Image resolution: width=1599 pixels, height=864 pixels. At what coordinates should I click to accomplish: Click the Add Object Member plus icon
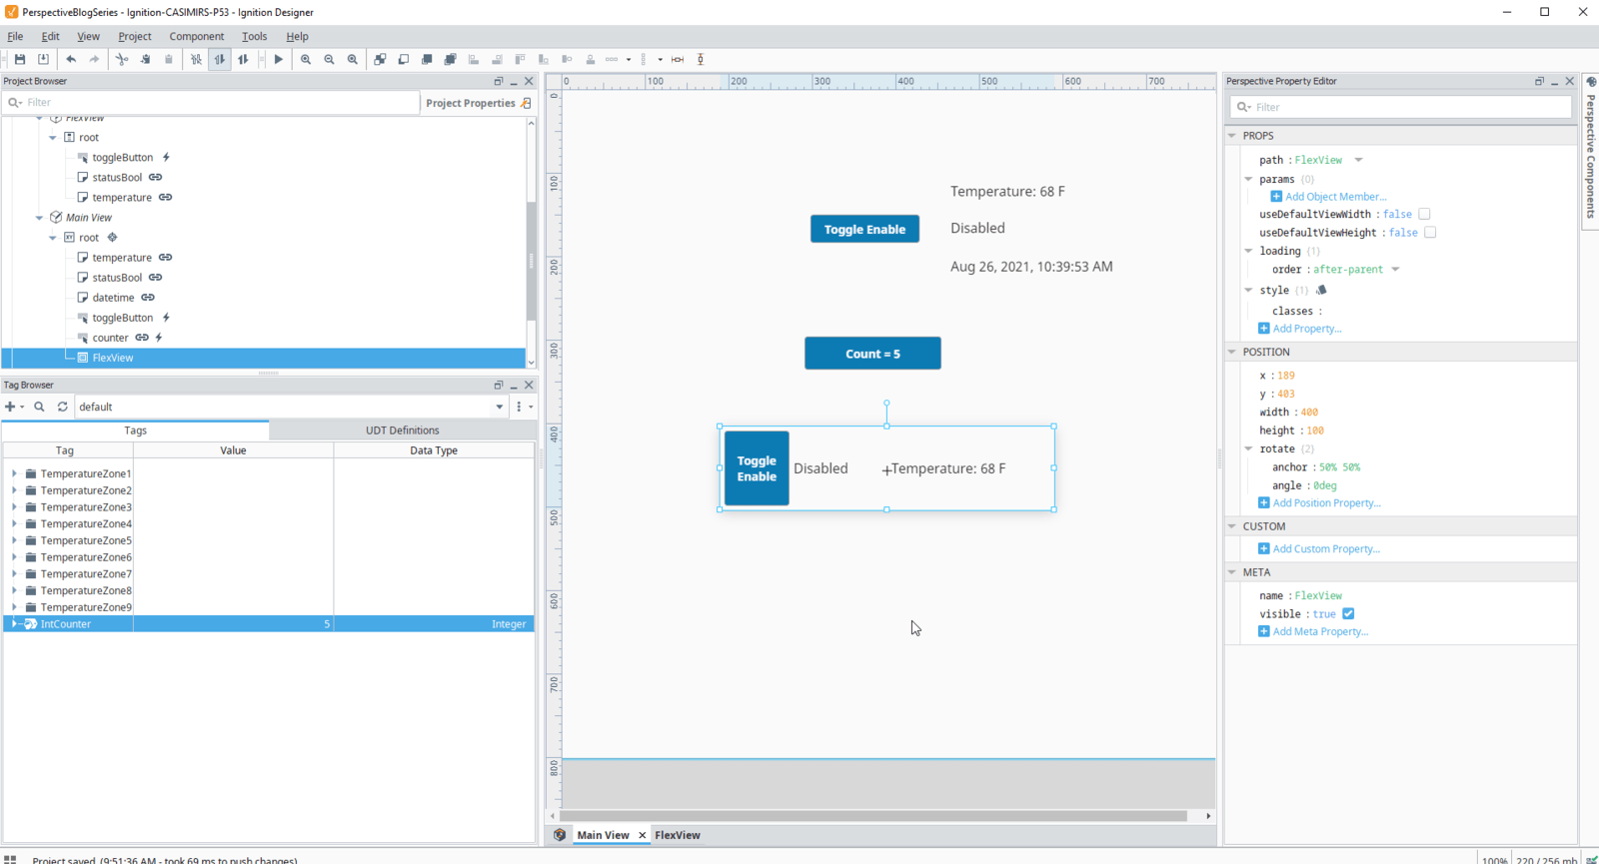point(1276,197)
